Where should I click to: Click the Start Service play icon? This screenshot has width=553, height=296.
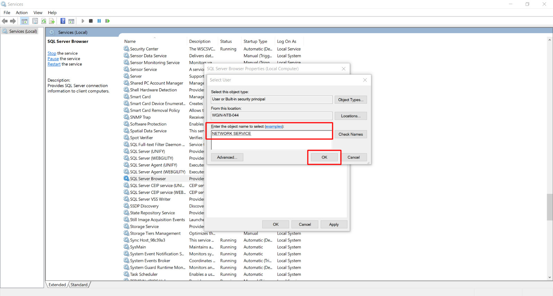(x=83, y=21)
